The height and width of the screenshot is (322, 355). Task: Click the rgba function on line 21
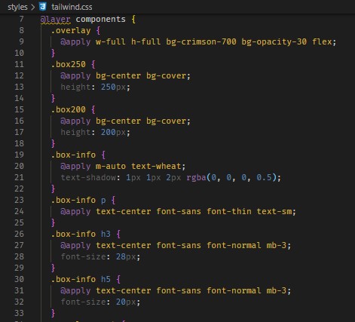point(196,178)
